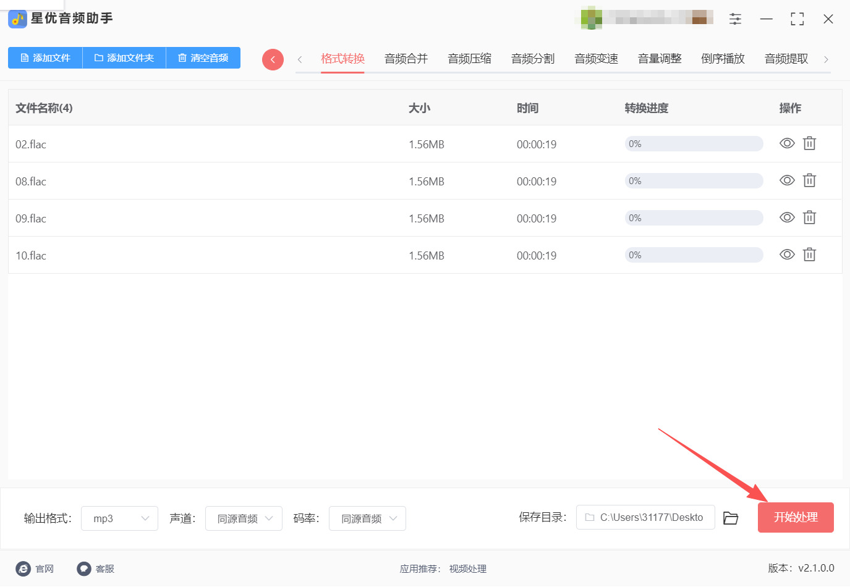The height and width of the screenshot is (587, 850).
Task: Switch to the 音频提取 tab
Action: [786, 59]
